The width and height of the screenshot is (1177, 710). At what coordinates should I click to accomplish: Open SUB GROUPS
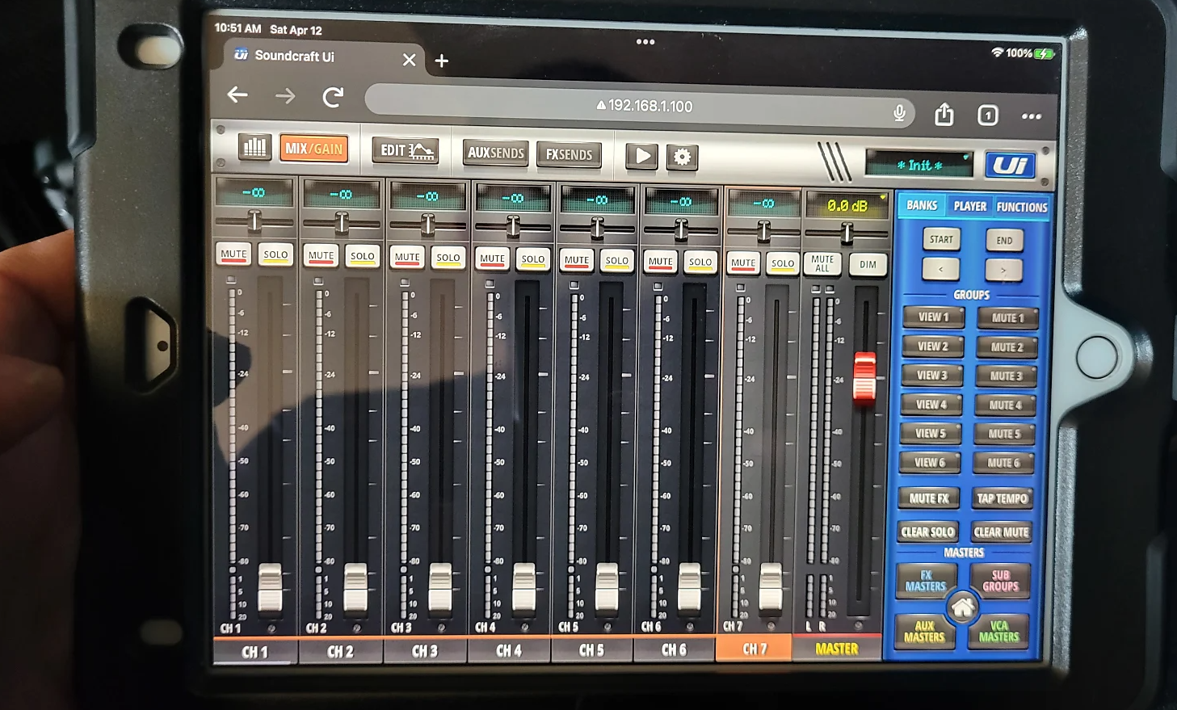(x=1000, y=581)
